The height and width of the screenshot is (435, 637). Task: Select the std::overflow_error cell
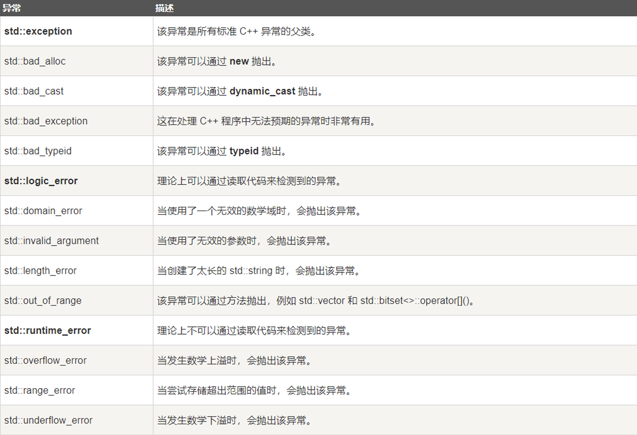pyautogui.click(x=76, y=360)
